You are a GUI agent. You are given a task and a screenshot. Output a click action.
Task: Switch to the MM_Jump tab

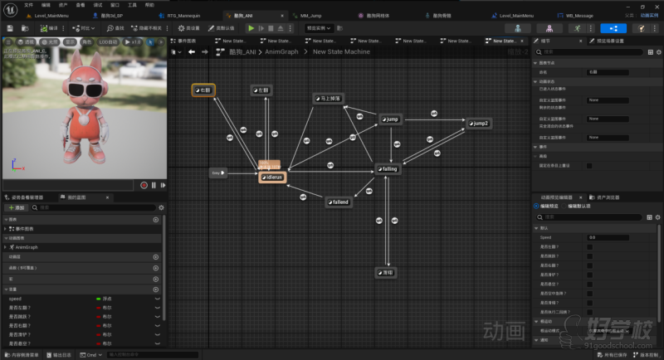point(311,16)
